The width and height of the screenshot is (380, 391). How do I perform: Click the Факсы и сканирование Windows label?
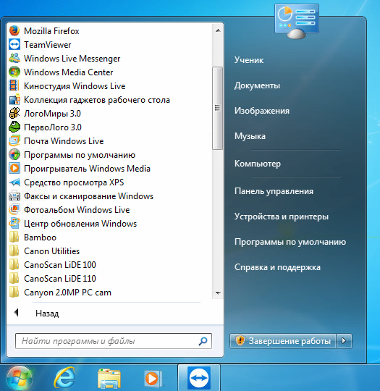(x=88, y=196)
